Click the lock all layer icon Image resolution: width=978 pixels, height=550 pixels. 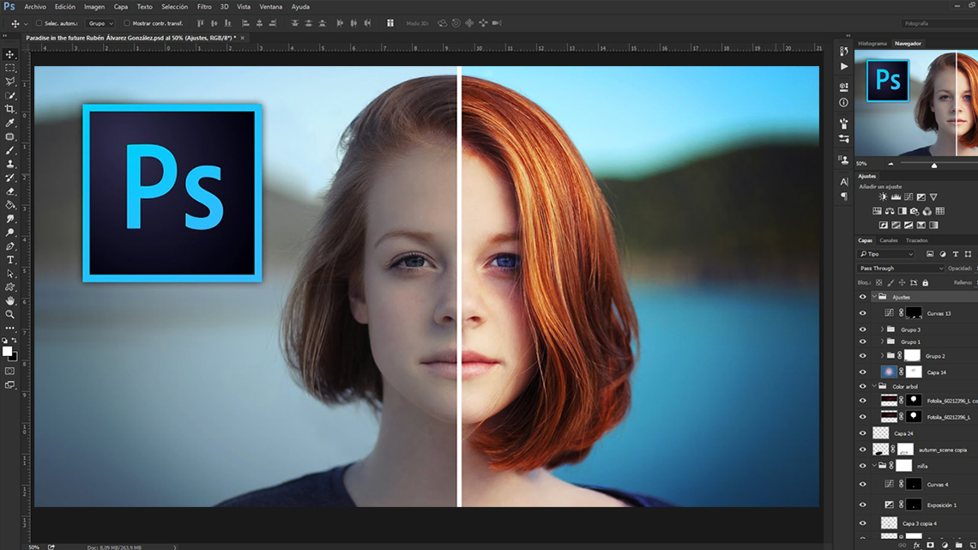tap(925, 282)
